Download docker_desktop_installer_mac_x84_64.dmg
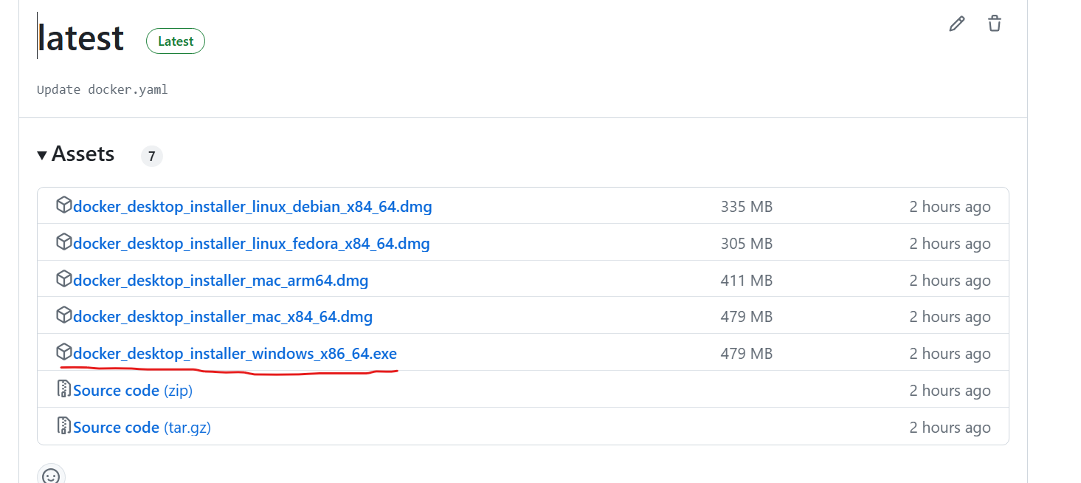 coord(223,317)
